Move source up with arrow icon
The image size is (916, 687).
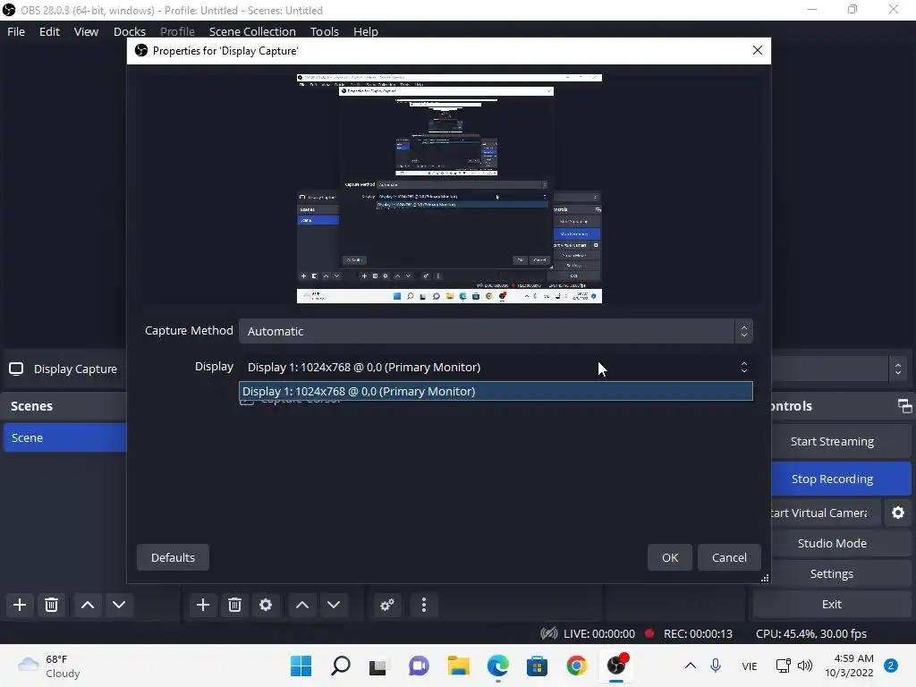[x=302, y=605]
